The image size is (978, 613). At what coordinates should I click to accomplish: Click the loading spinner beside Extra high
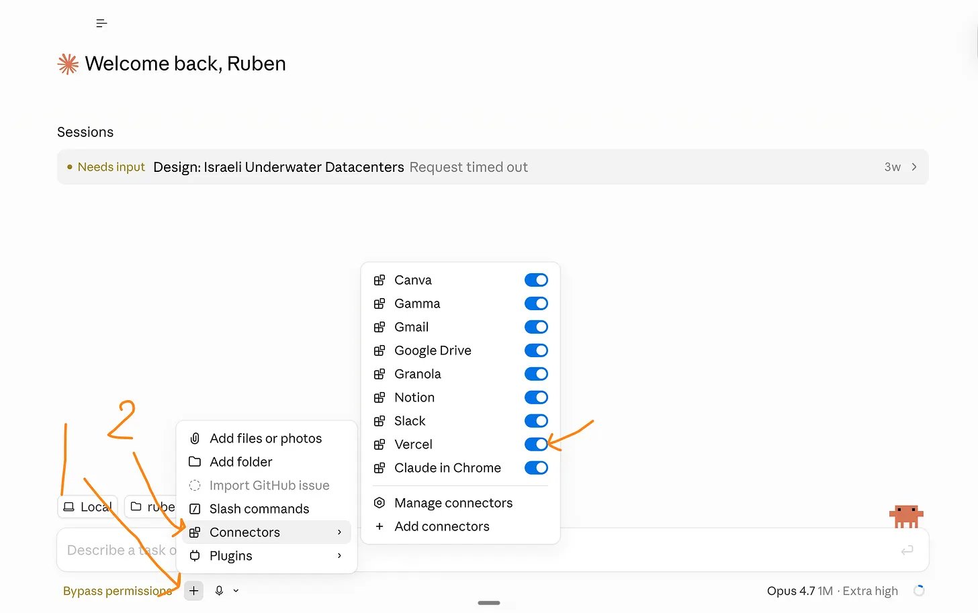[919, 591]
